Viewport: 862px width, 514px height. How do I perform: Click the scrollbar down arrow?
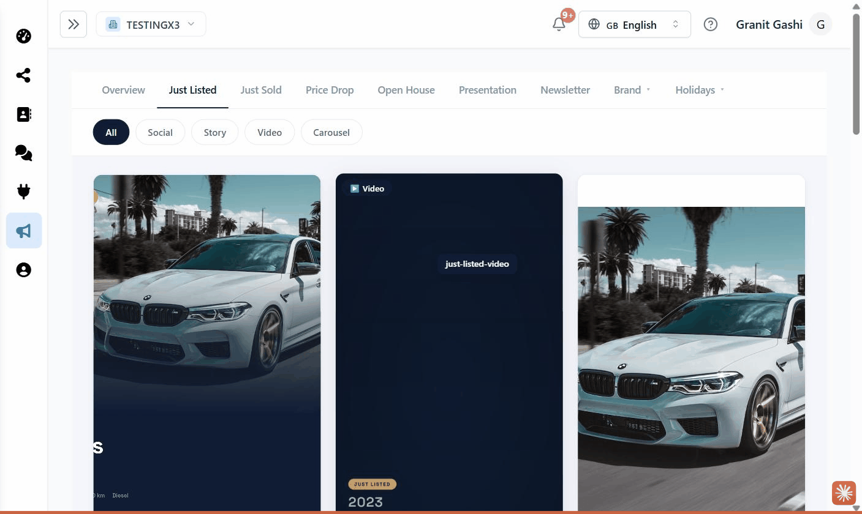[856, 508]
